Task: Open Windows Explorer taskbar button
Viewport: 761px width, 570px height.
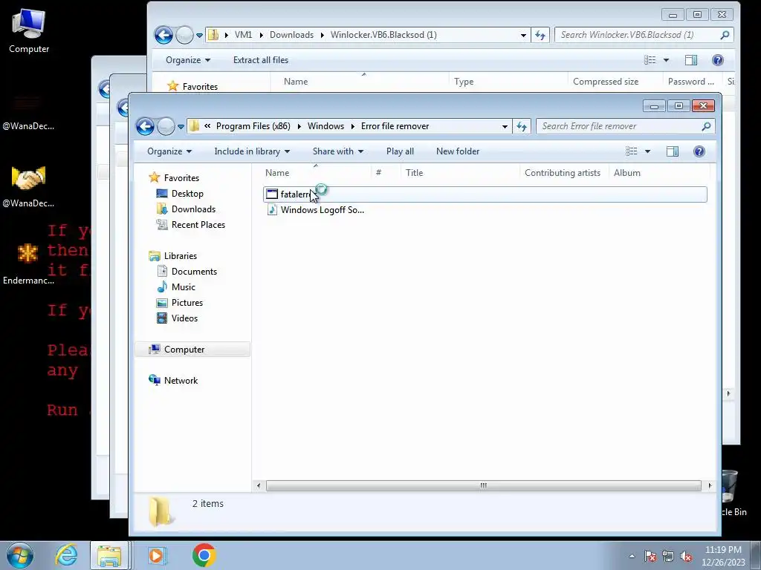Action: pos(110,555)
